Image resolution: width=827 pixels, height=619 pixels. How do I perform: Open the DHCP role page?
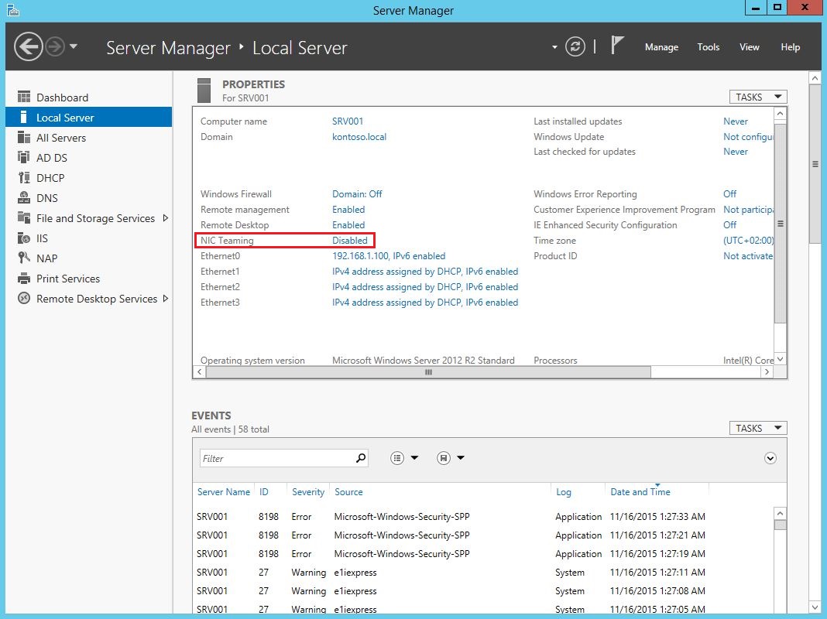50,178
